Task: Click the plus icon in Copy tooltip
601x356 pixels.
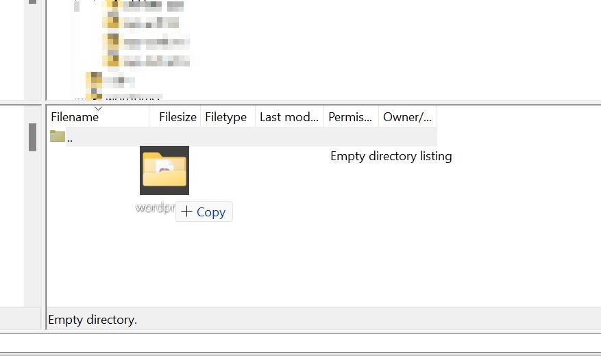Action: pos(186,212)
